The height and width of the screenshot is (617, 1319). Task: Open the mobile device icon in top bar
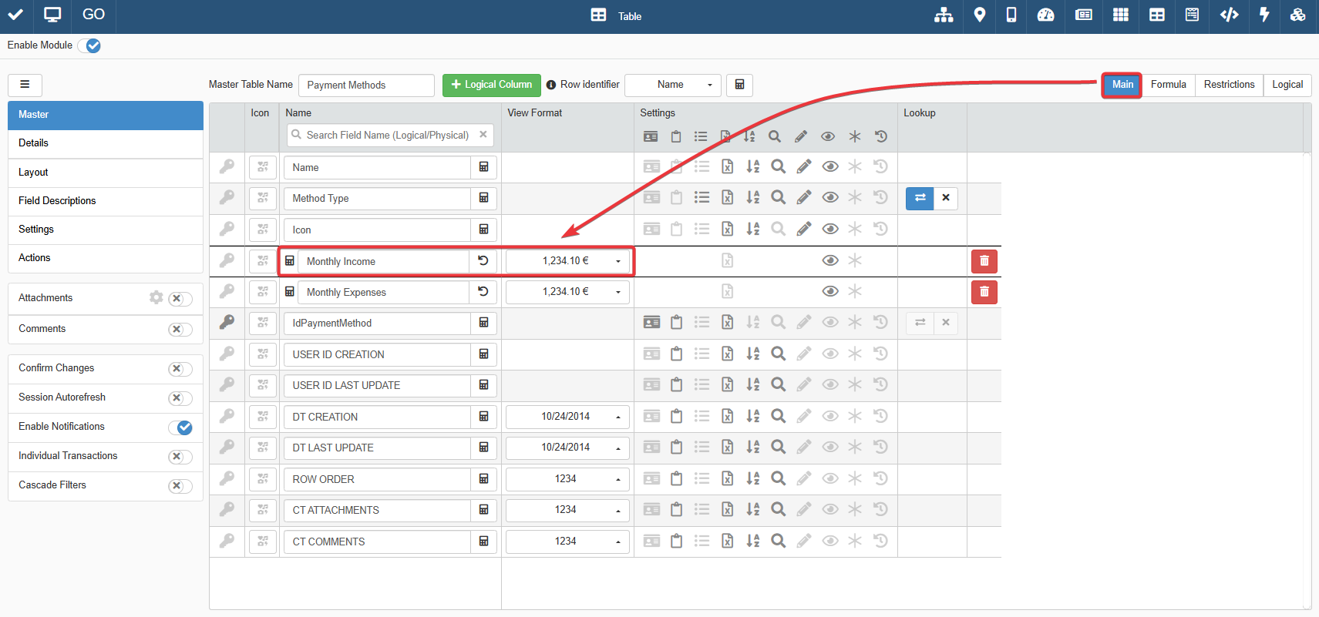[x=1011, y=15]
